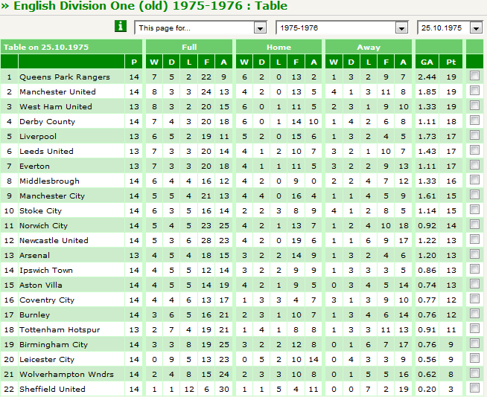The height and width of the screenshot is (397, 487).
Task: Open the 25.10.1975 date dropdown
Action: [x=450, y=28]
